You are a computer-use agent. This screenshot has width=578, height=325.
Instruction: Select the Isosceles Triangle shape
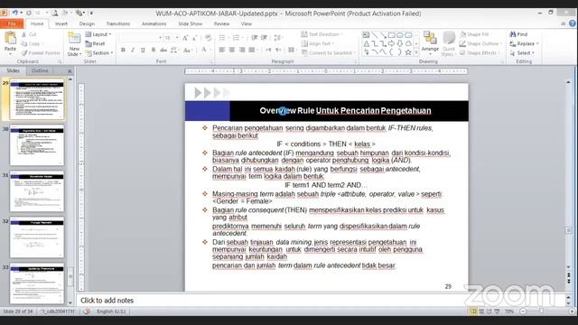[366, 43]
